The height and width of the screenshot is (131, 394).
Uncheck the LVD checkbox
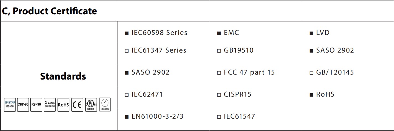coord(311,33)
